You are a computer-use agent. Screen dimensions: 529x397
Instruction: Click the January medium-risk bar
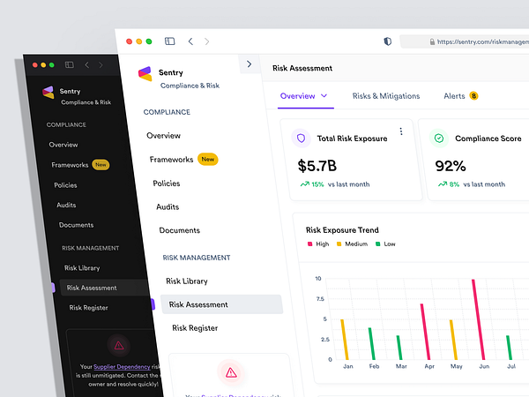[345, 340]
